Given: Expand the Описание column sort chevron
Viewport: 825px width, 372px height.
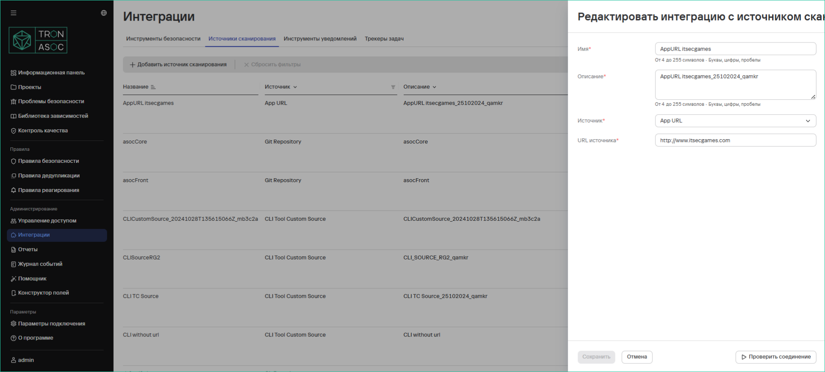Looking at the screenshot, I should tap(434, 87).
